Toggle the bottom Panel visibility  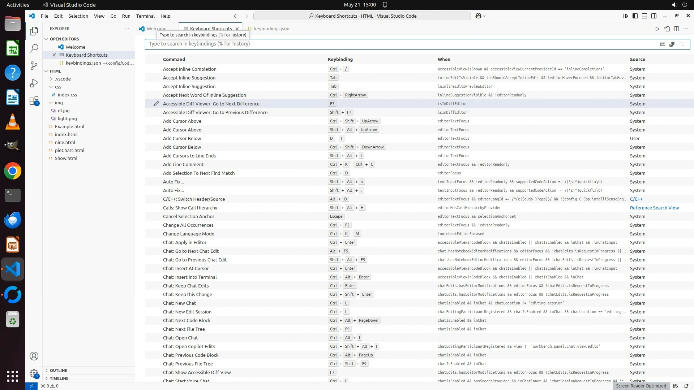click(644, 16)
